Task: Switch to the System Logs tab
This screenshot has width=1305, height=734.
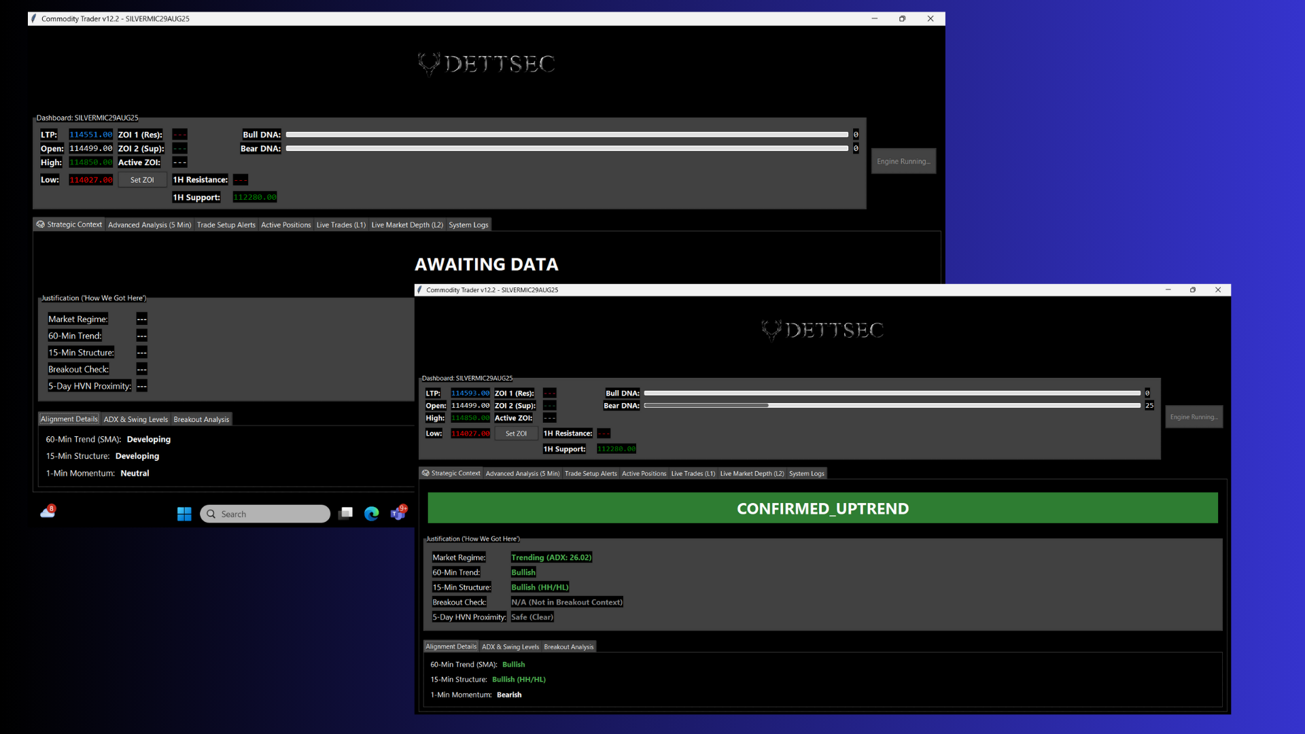Action: click(x=806, y=473)
